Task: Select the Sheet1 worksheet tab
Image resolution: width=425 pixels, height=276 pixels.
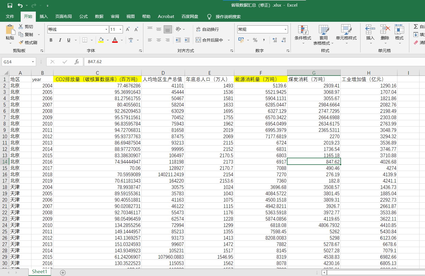Action: 39,272
